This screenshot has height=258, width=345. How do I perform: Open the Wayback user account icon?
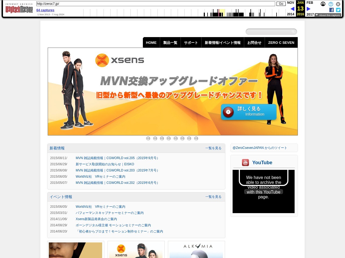(x=323, y=4)
